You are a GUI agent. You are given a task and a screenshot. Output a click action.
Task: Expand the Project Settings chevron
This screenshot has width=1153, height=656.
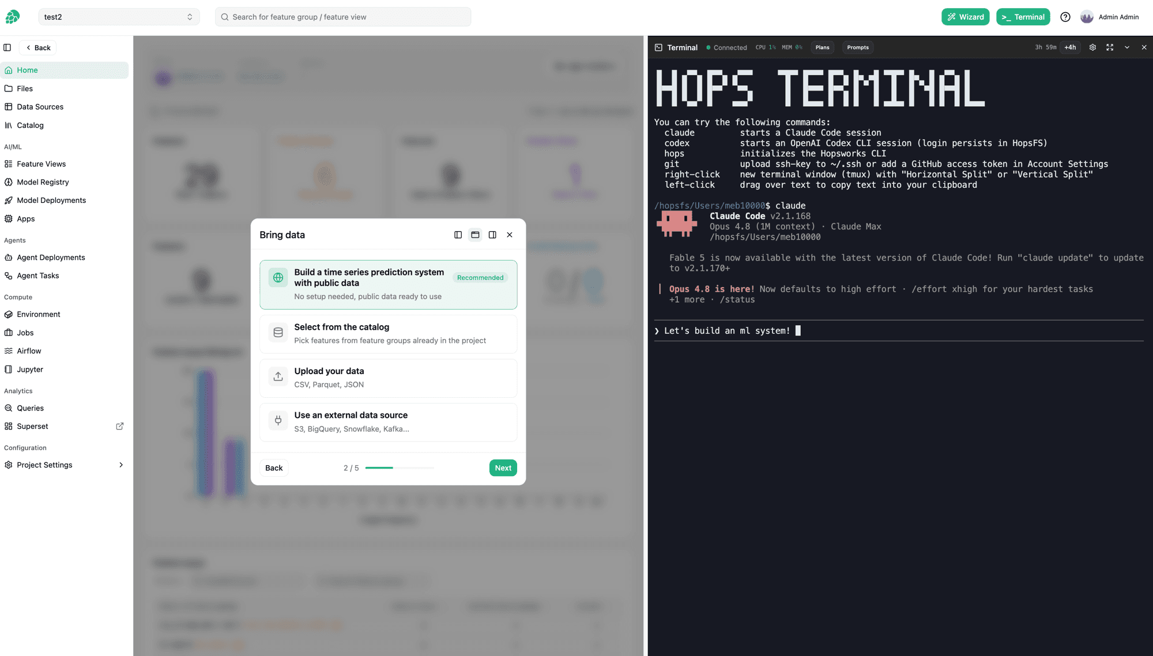tap(121, 465)
